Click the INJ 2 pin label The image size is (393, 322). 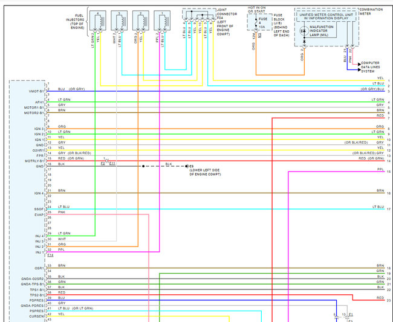39,247
